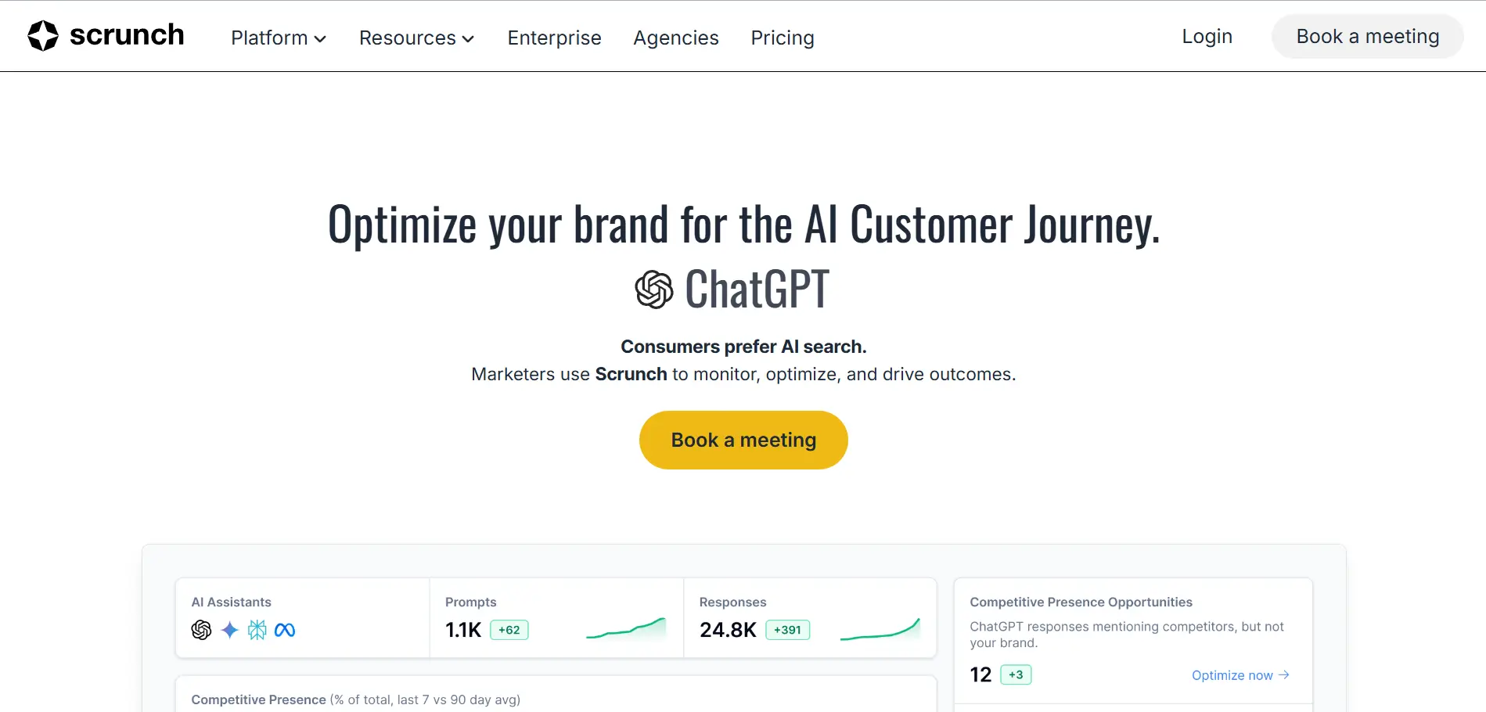The width and height of the screenshot is (1486, 712).
Task: Click the yellow Book a meeting button
Action: tap(743, 440)
